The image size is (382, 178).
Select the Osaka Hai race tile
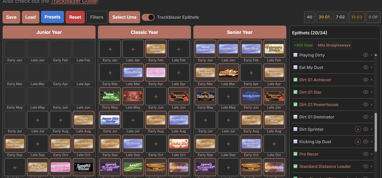228,72
